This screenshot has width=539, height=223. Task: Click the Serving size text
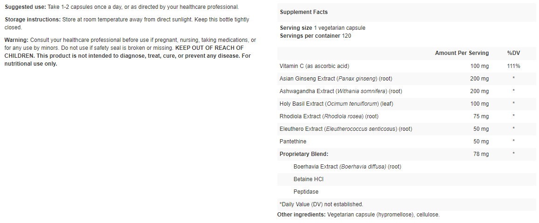tap(322, 28)
